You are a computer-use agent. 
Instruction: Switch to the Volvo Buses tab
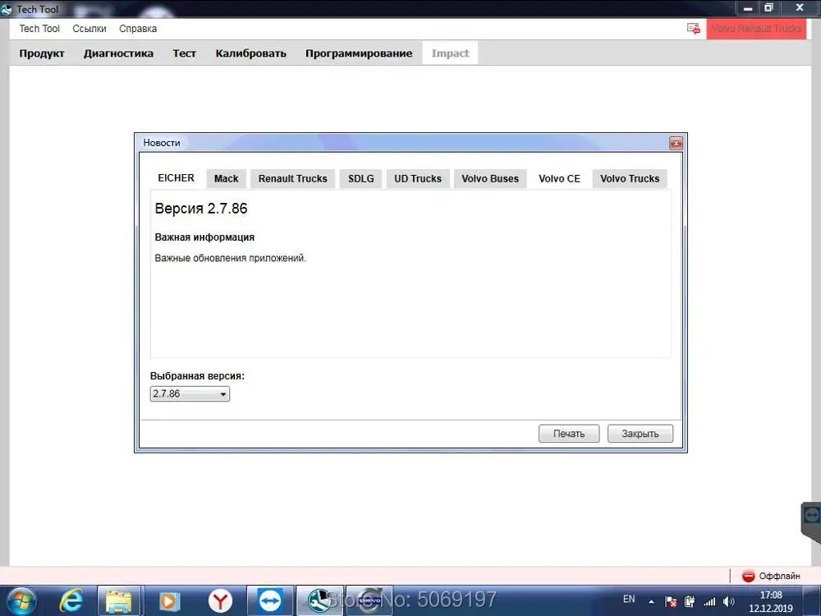click(490, 178)
